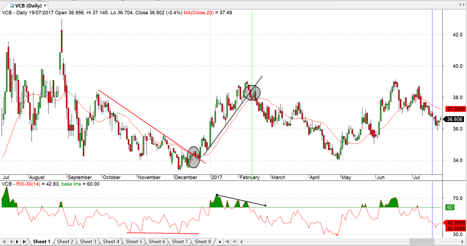
Task: Select the black RSI divergence line
Action: (x=241, y=200)
